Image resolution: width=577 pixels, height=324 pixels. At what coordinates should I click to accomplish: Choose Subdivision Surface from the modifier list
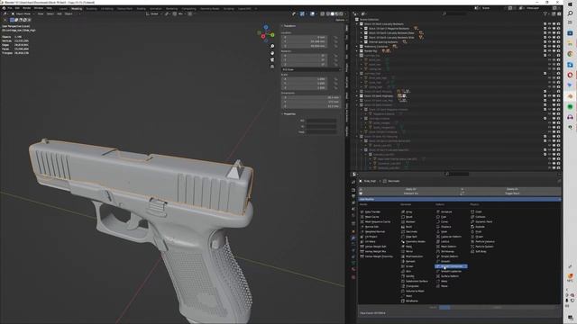pos(415,281)
